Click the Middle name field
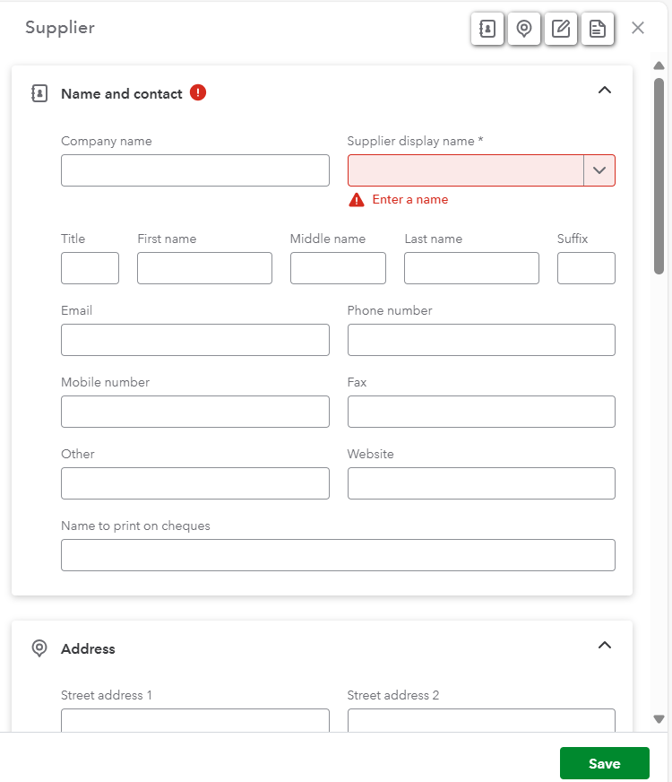Image resolution: width=672 pixels, height=782 pixels. (339, 268)
